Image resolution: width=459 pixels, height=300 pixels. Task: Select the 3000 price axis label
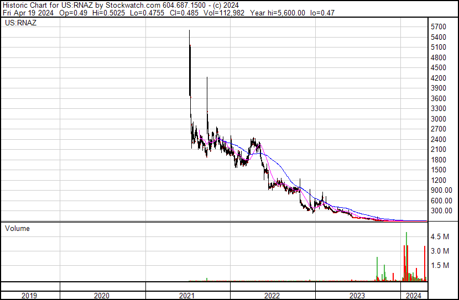coord(438,119)
